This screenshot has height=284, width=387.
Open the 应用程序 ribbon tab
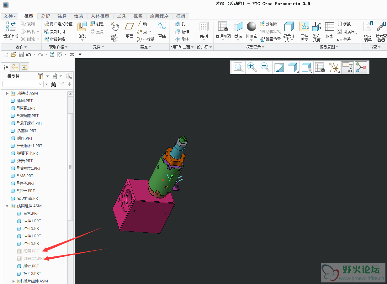159,16
